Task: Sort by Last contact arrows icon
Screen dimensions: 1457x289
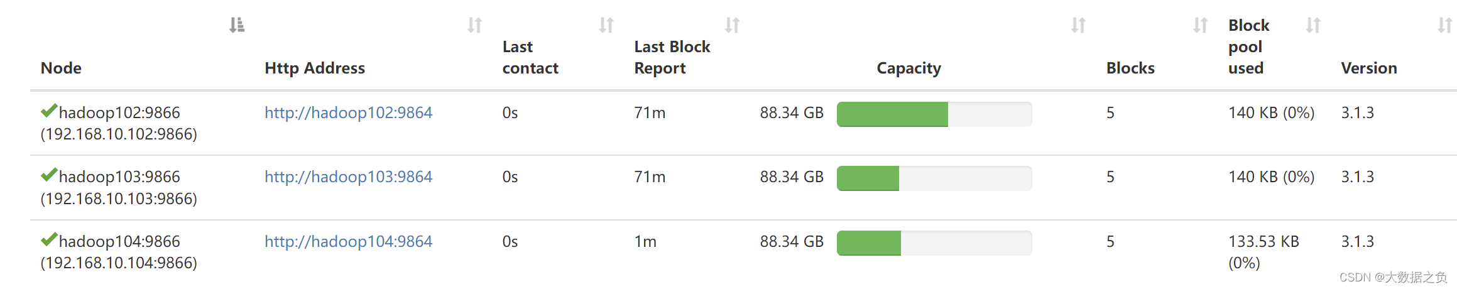Action: click(606, 25)
